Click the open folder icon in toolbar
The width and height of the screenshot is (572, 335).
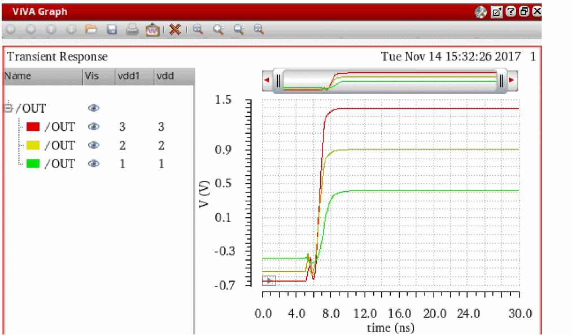(x=91, y=29)
